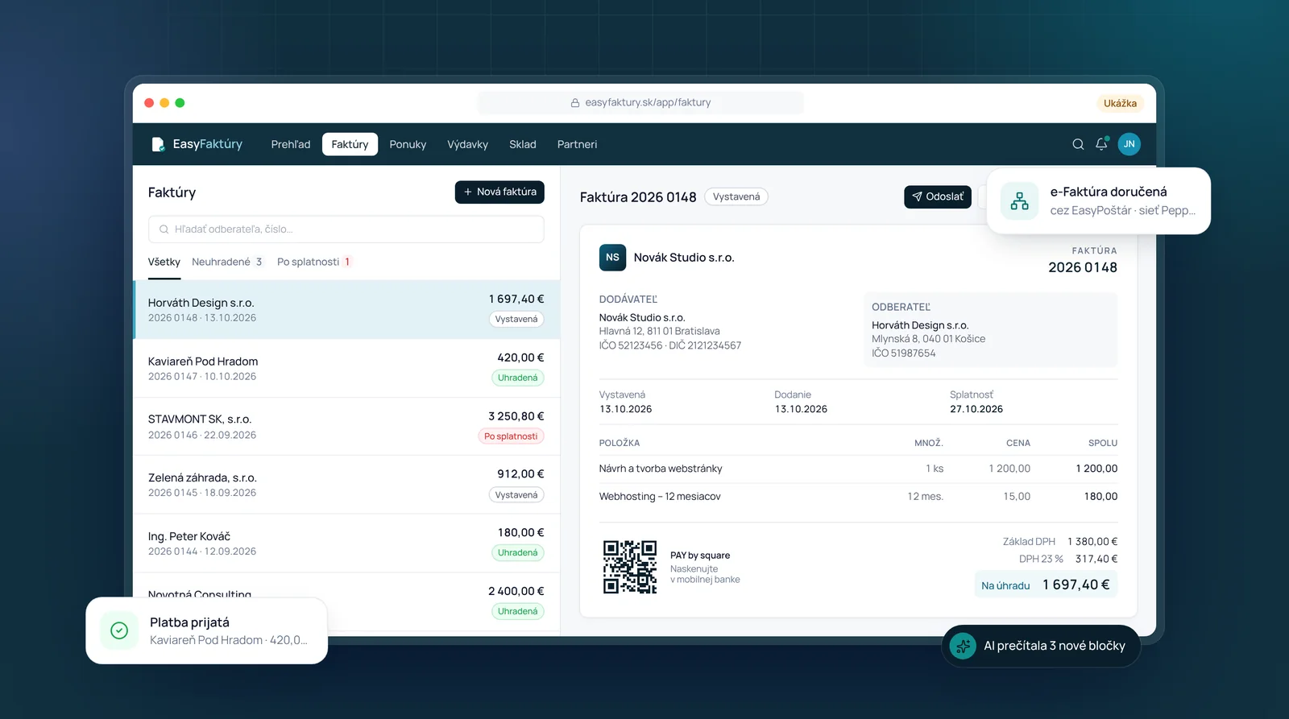Focus the Hľadať odberateľa search field
The width and height of the screenshot is (1289, 719).
click(346, 229)
